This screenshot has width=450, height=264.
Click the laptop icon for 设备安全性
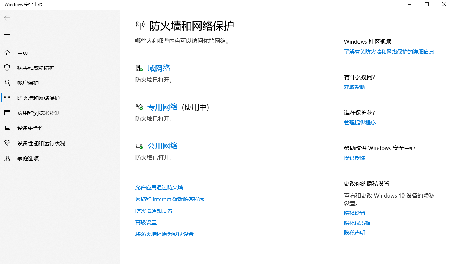7,128
